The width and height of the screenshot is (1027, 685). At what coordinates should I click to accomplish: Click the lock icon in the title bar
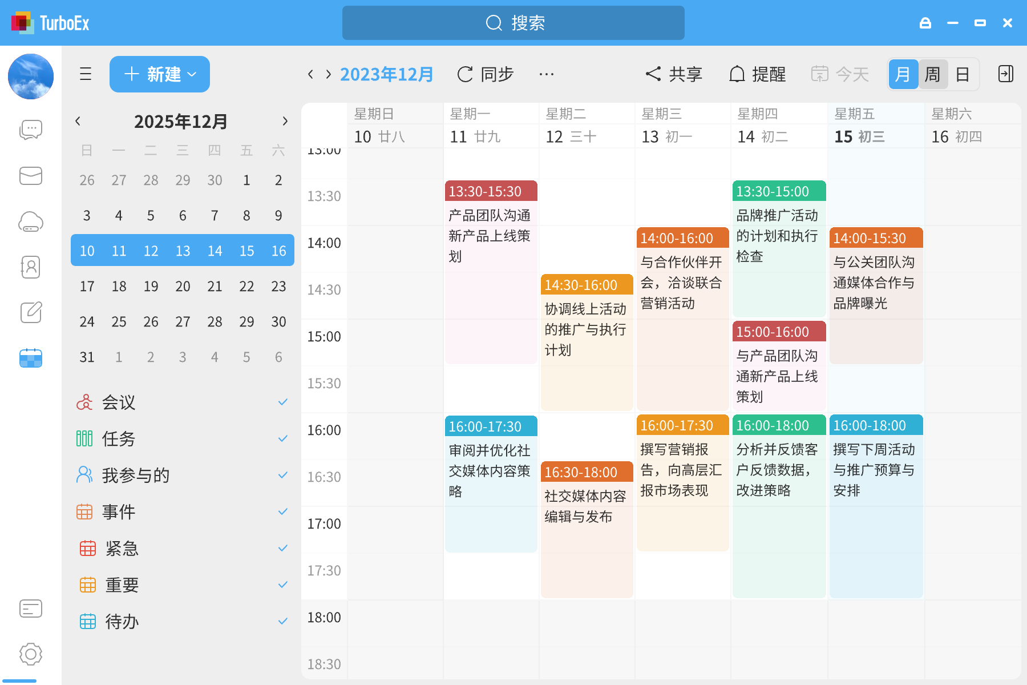[925, 23]
